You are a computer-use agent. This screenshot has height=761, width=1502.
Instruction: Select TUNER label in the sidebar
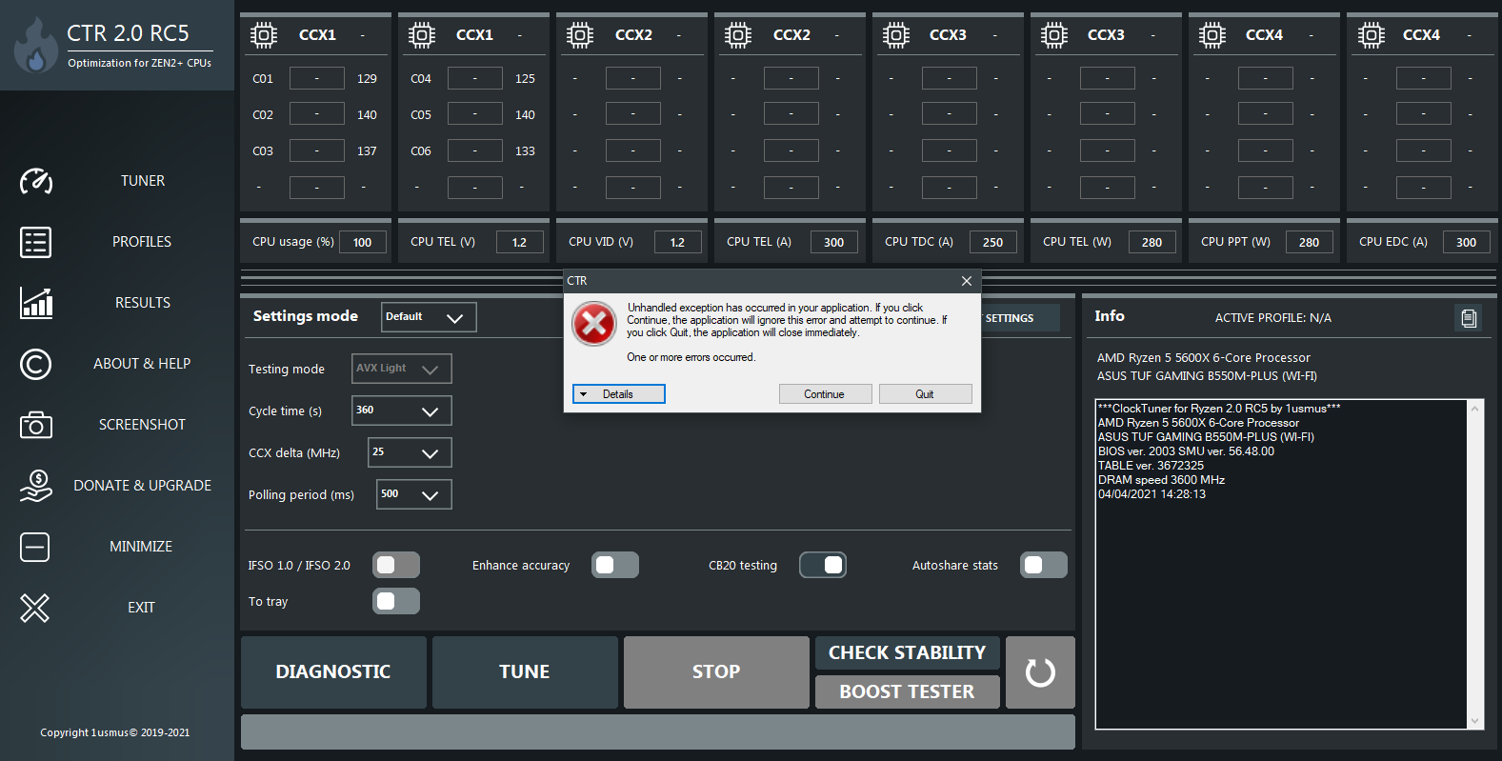(x=143, y=181)
